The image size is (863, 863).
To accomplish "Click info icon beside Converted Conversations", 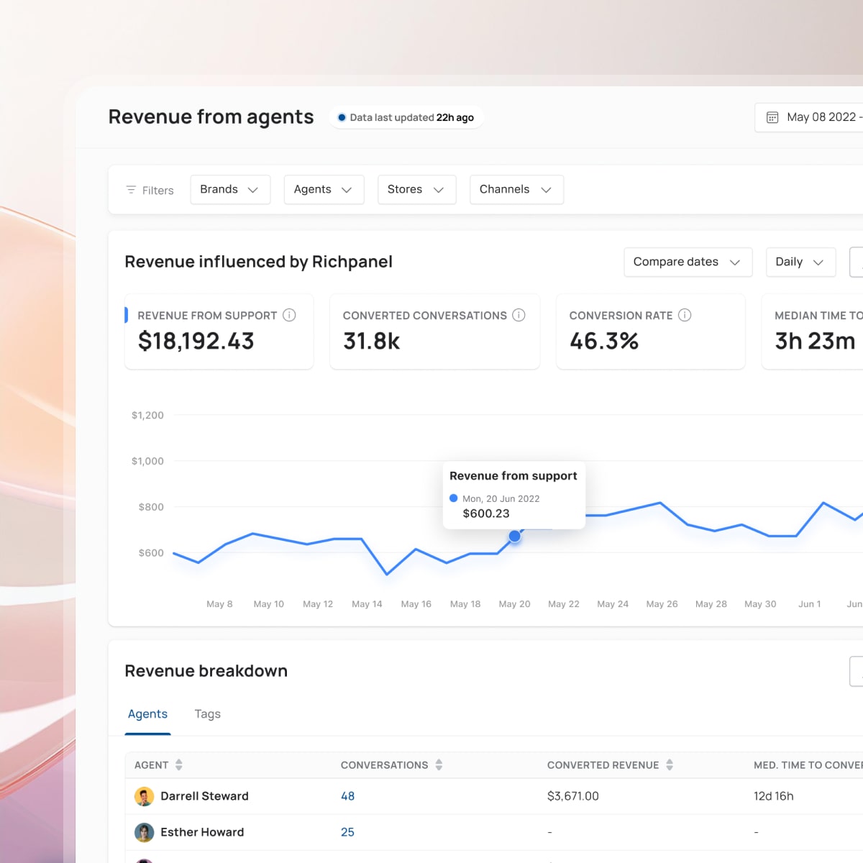I will click(519, 315).
